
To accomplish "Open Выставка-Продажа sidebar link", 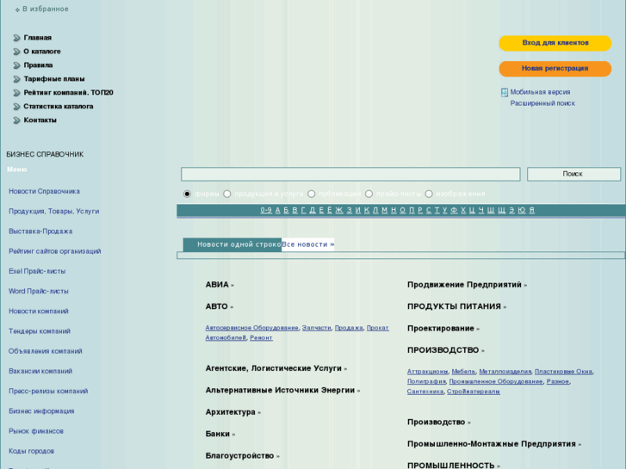I will pyautogui.click(x=40, y=231).
